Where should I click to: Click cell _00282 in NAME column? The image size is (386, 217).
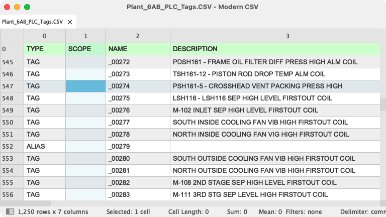click(x=138, y=182)
